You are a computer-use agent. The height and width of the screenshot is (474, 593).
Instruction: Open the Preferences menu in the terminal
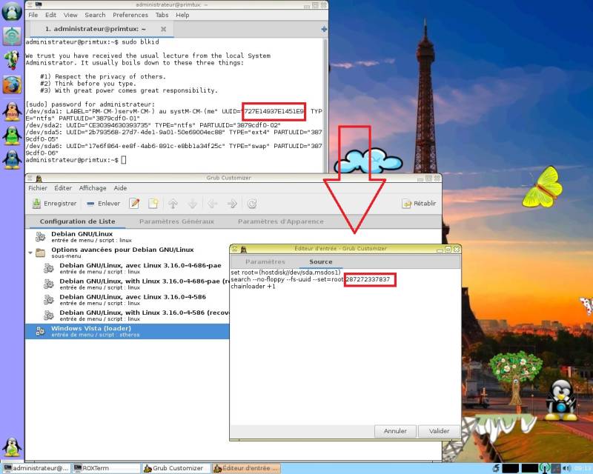[x=130, y=15]
